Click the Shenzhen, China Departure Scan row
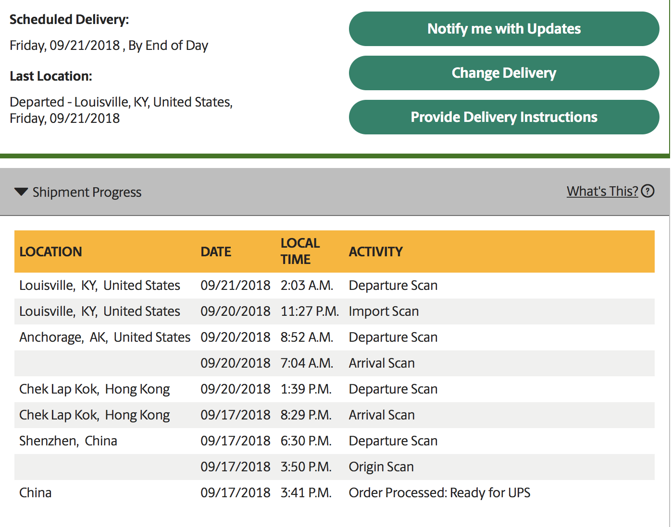The width and height of the screenshot is (672, 527). [335, 441]
